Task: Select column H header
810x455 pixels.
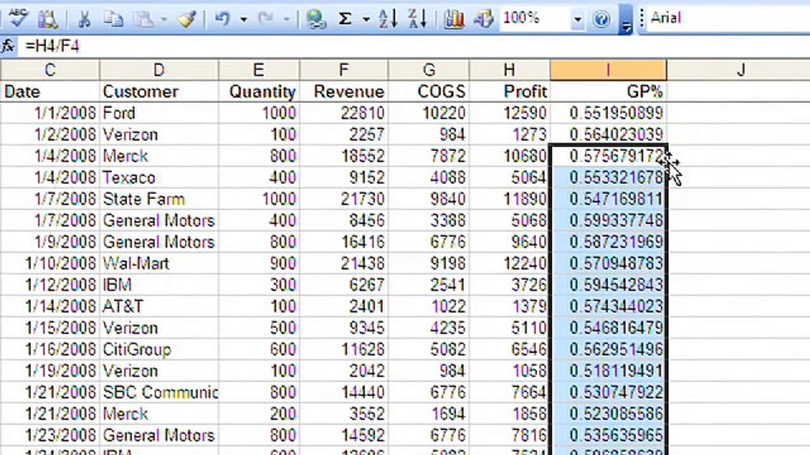Action: [x=509, y=70]
